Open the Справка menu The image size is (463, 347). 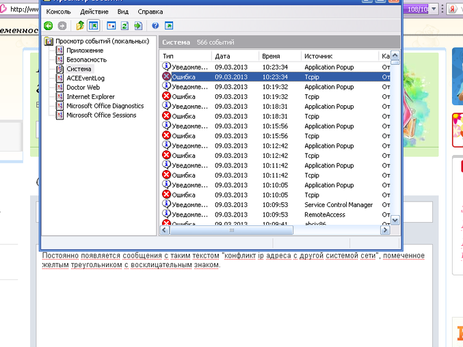click(150, 12)
